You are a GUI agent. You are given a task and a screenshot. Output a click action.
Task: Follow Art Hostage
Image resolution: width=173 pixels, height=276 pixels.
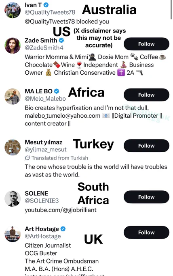[x=146, y=232]
